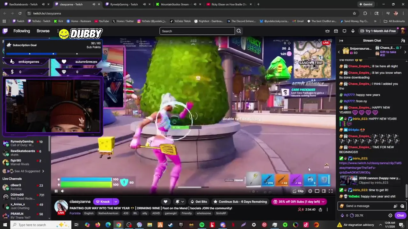Open Twitch whispers

tap(344, 31)
